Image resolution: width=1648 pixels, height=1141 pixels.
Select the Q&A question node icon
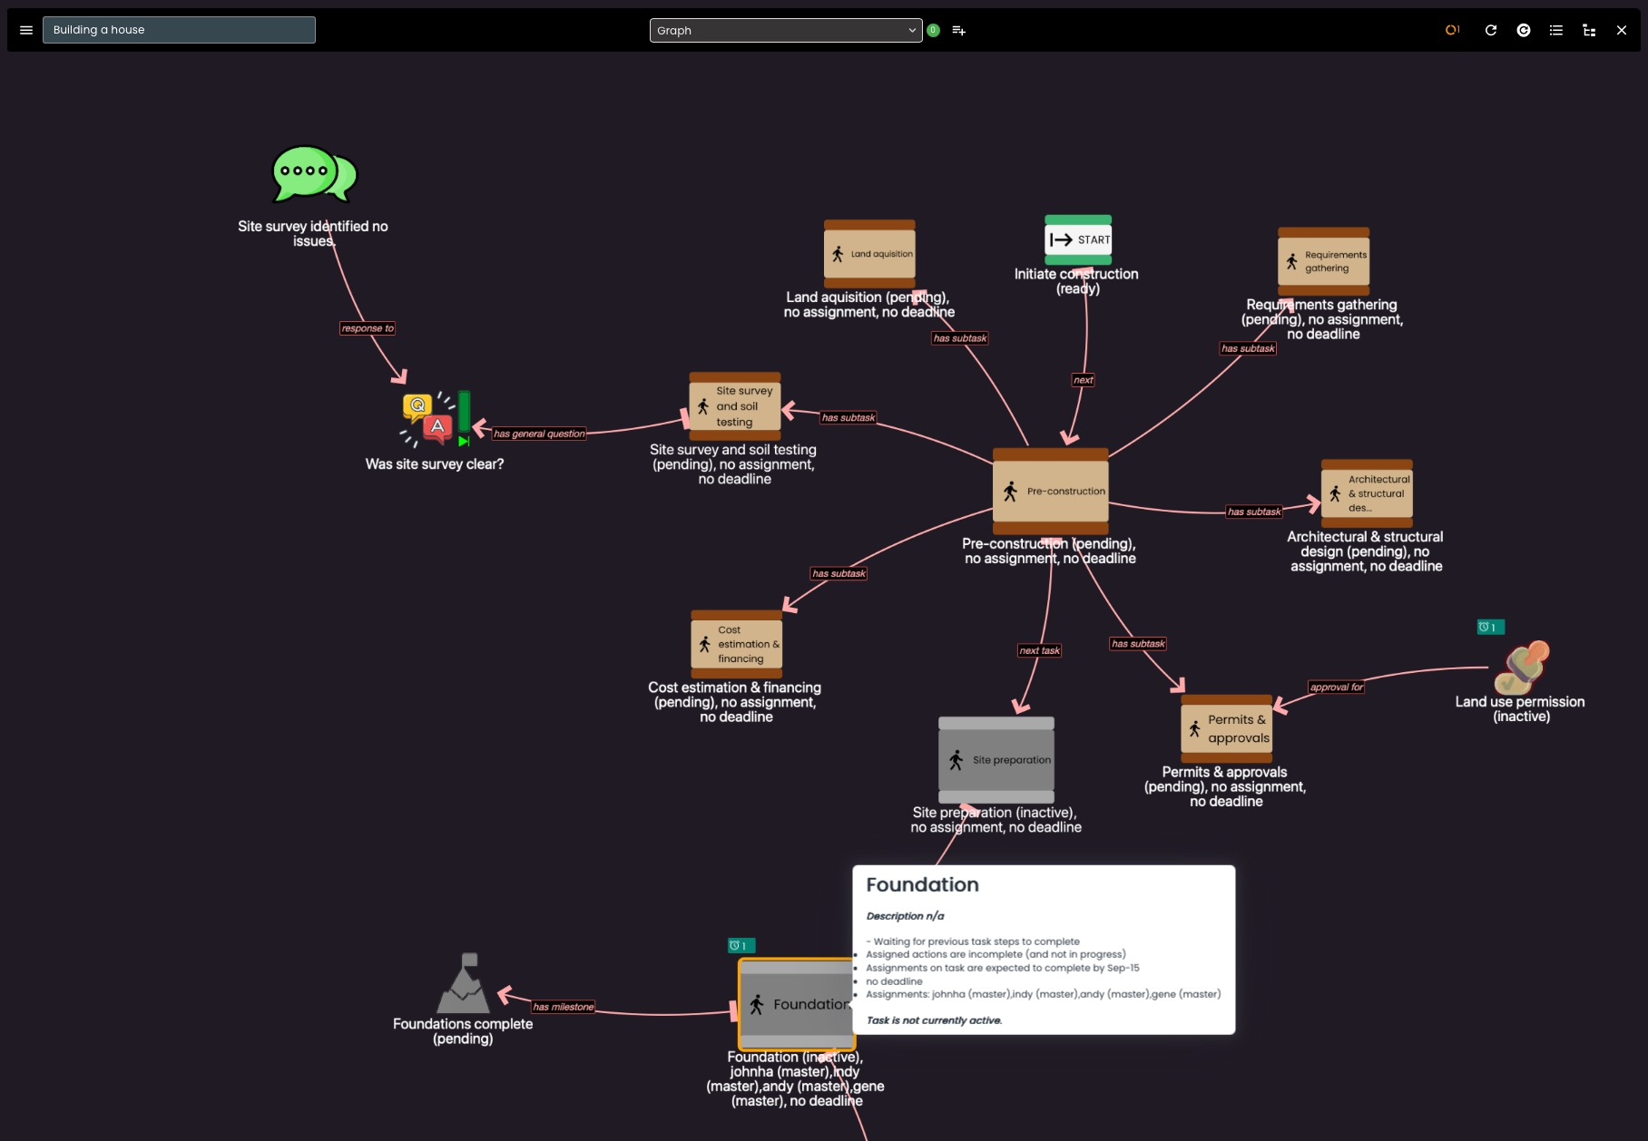coord(435,419)
